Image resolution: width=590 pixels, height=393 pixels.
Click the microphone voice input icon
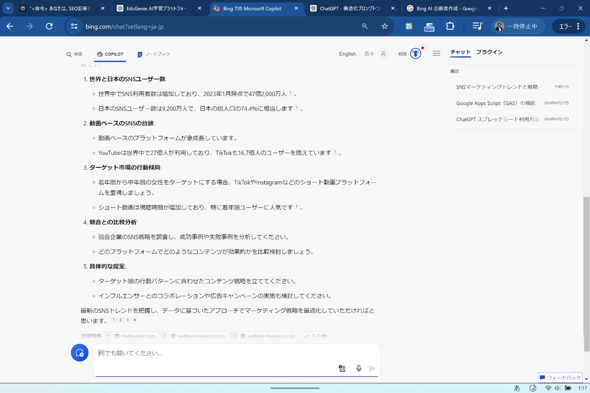[x=358, y=368]
